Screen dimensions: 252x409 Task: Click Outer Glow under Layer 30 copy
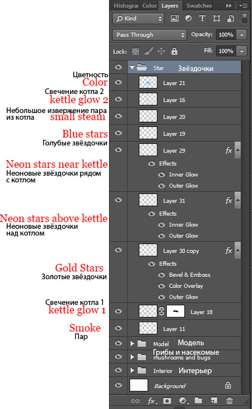click(x=183, y=297)
